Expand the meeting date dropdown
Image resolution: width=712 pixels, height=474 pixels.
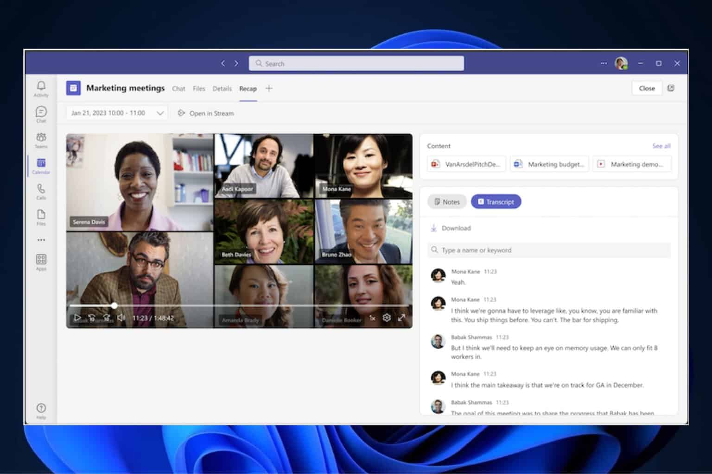pos(116,113)
